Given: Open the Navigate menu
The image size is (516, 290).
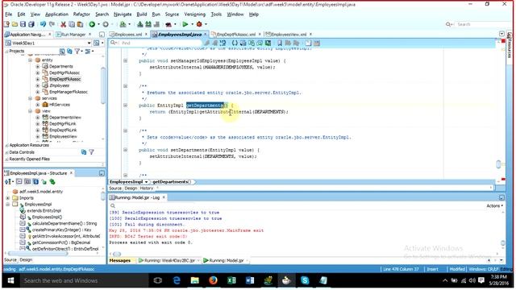Looking at the screenshot, I should point(123,14).
